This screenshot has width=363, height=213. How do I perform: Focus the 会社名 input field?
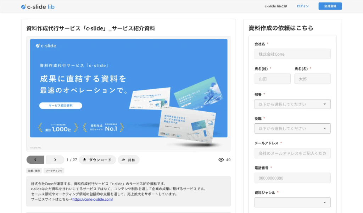point(292,54)
